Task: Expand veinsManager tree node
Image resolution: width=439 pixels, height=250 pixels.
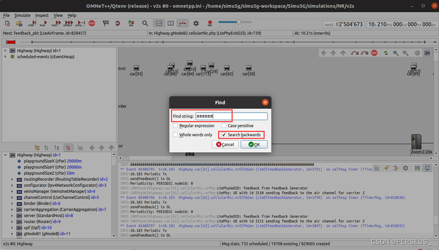Action: (12, 191)
